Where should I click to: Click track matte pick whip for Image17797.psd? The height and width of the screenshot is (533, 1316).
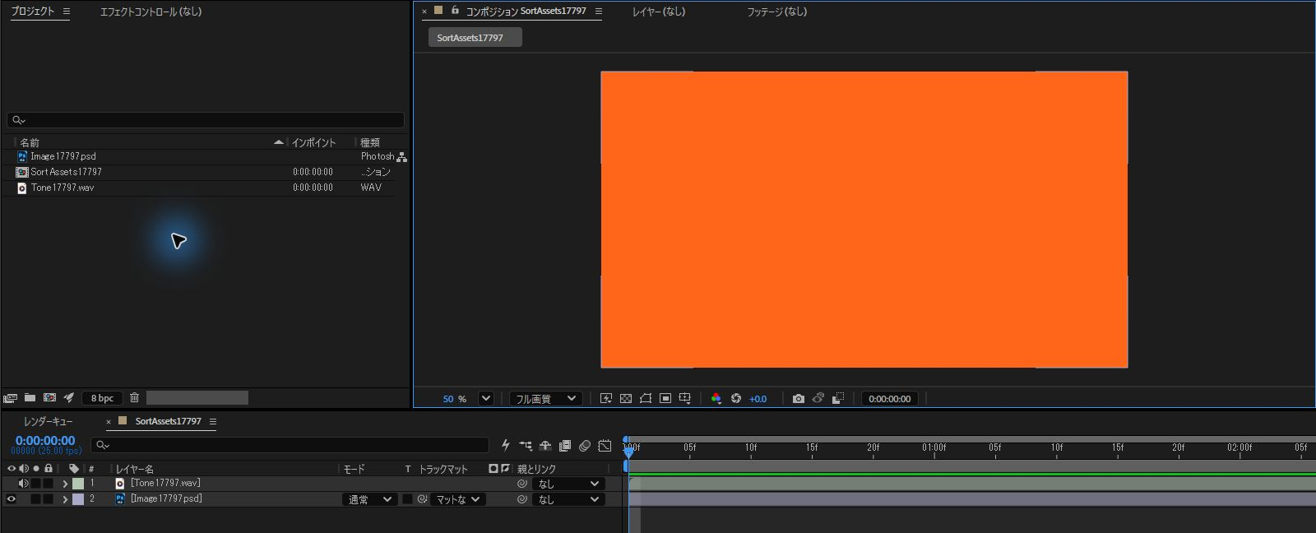(422, 499)
